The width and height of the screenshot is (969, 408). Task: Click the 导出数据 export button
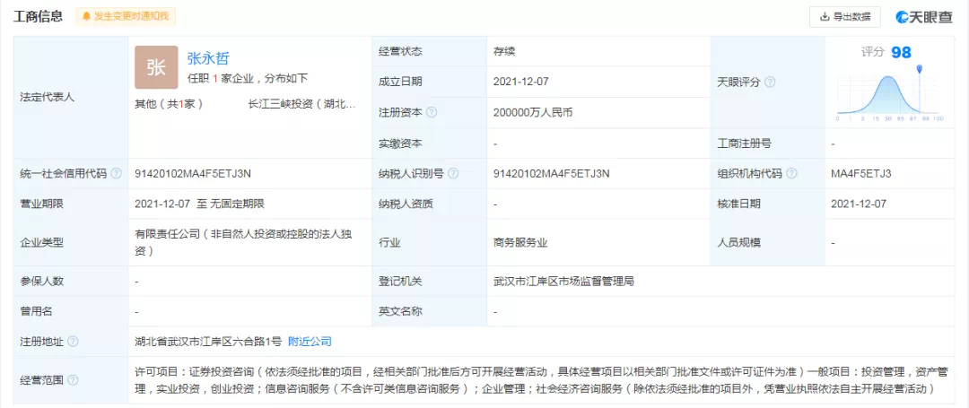coord(843,16)
